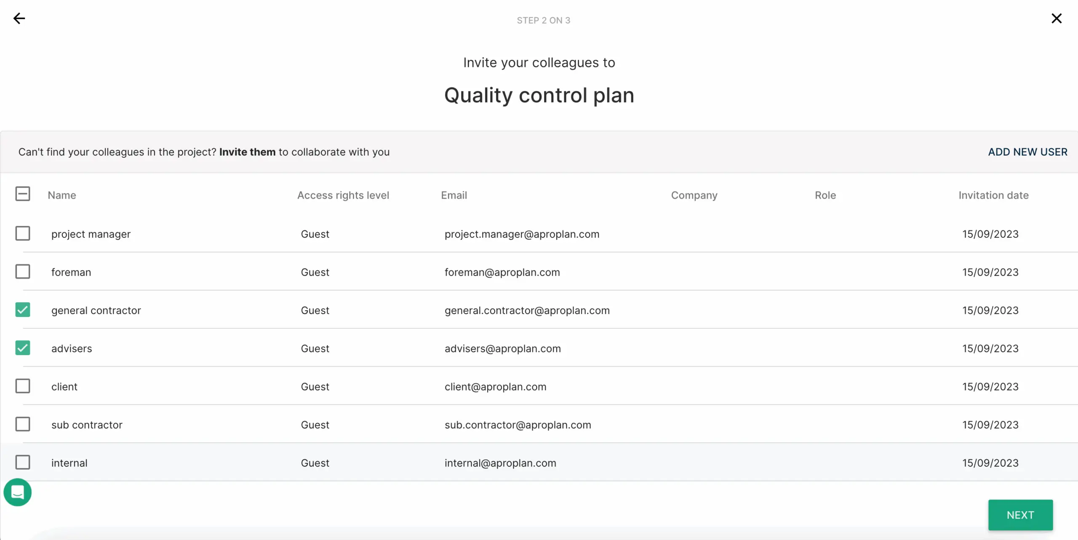Click the ADD NEW USER link
The image size is (1078, 540).
coord(1027,152)
